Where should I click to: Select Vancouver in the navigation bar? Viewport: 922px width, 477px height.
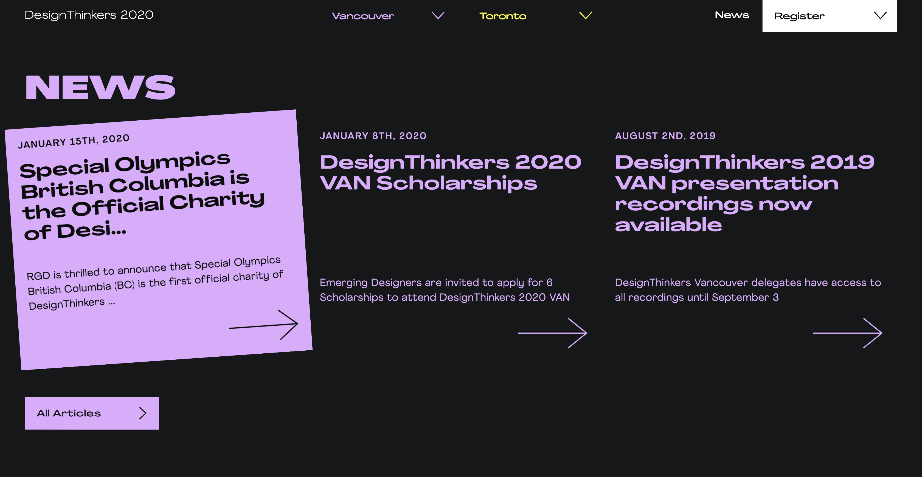tap(363, 16)
